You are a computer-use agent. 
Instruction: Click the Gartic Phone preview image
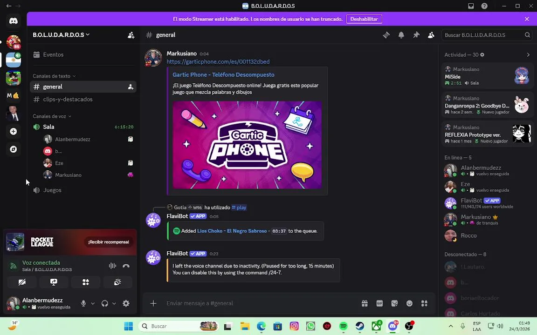tap(247, 145)
